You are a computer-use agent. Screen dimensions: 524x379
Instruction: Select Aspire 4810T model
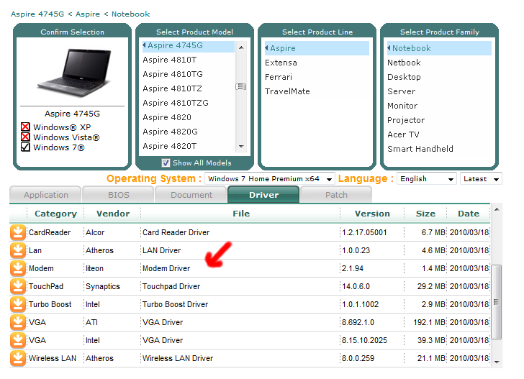pos(170,60)
